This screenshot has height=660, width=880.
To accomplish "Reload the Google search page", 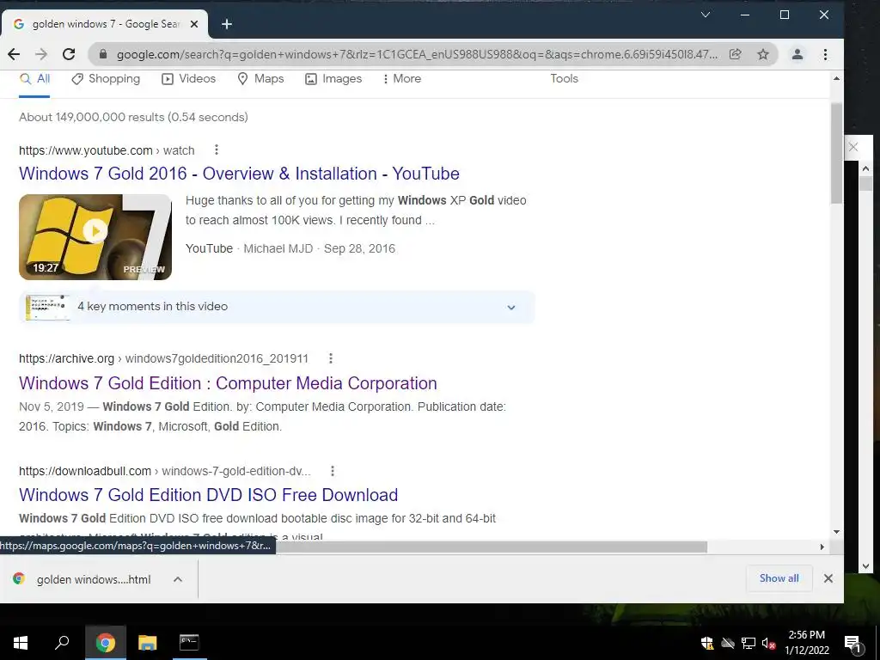I will click(69, 54).
